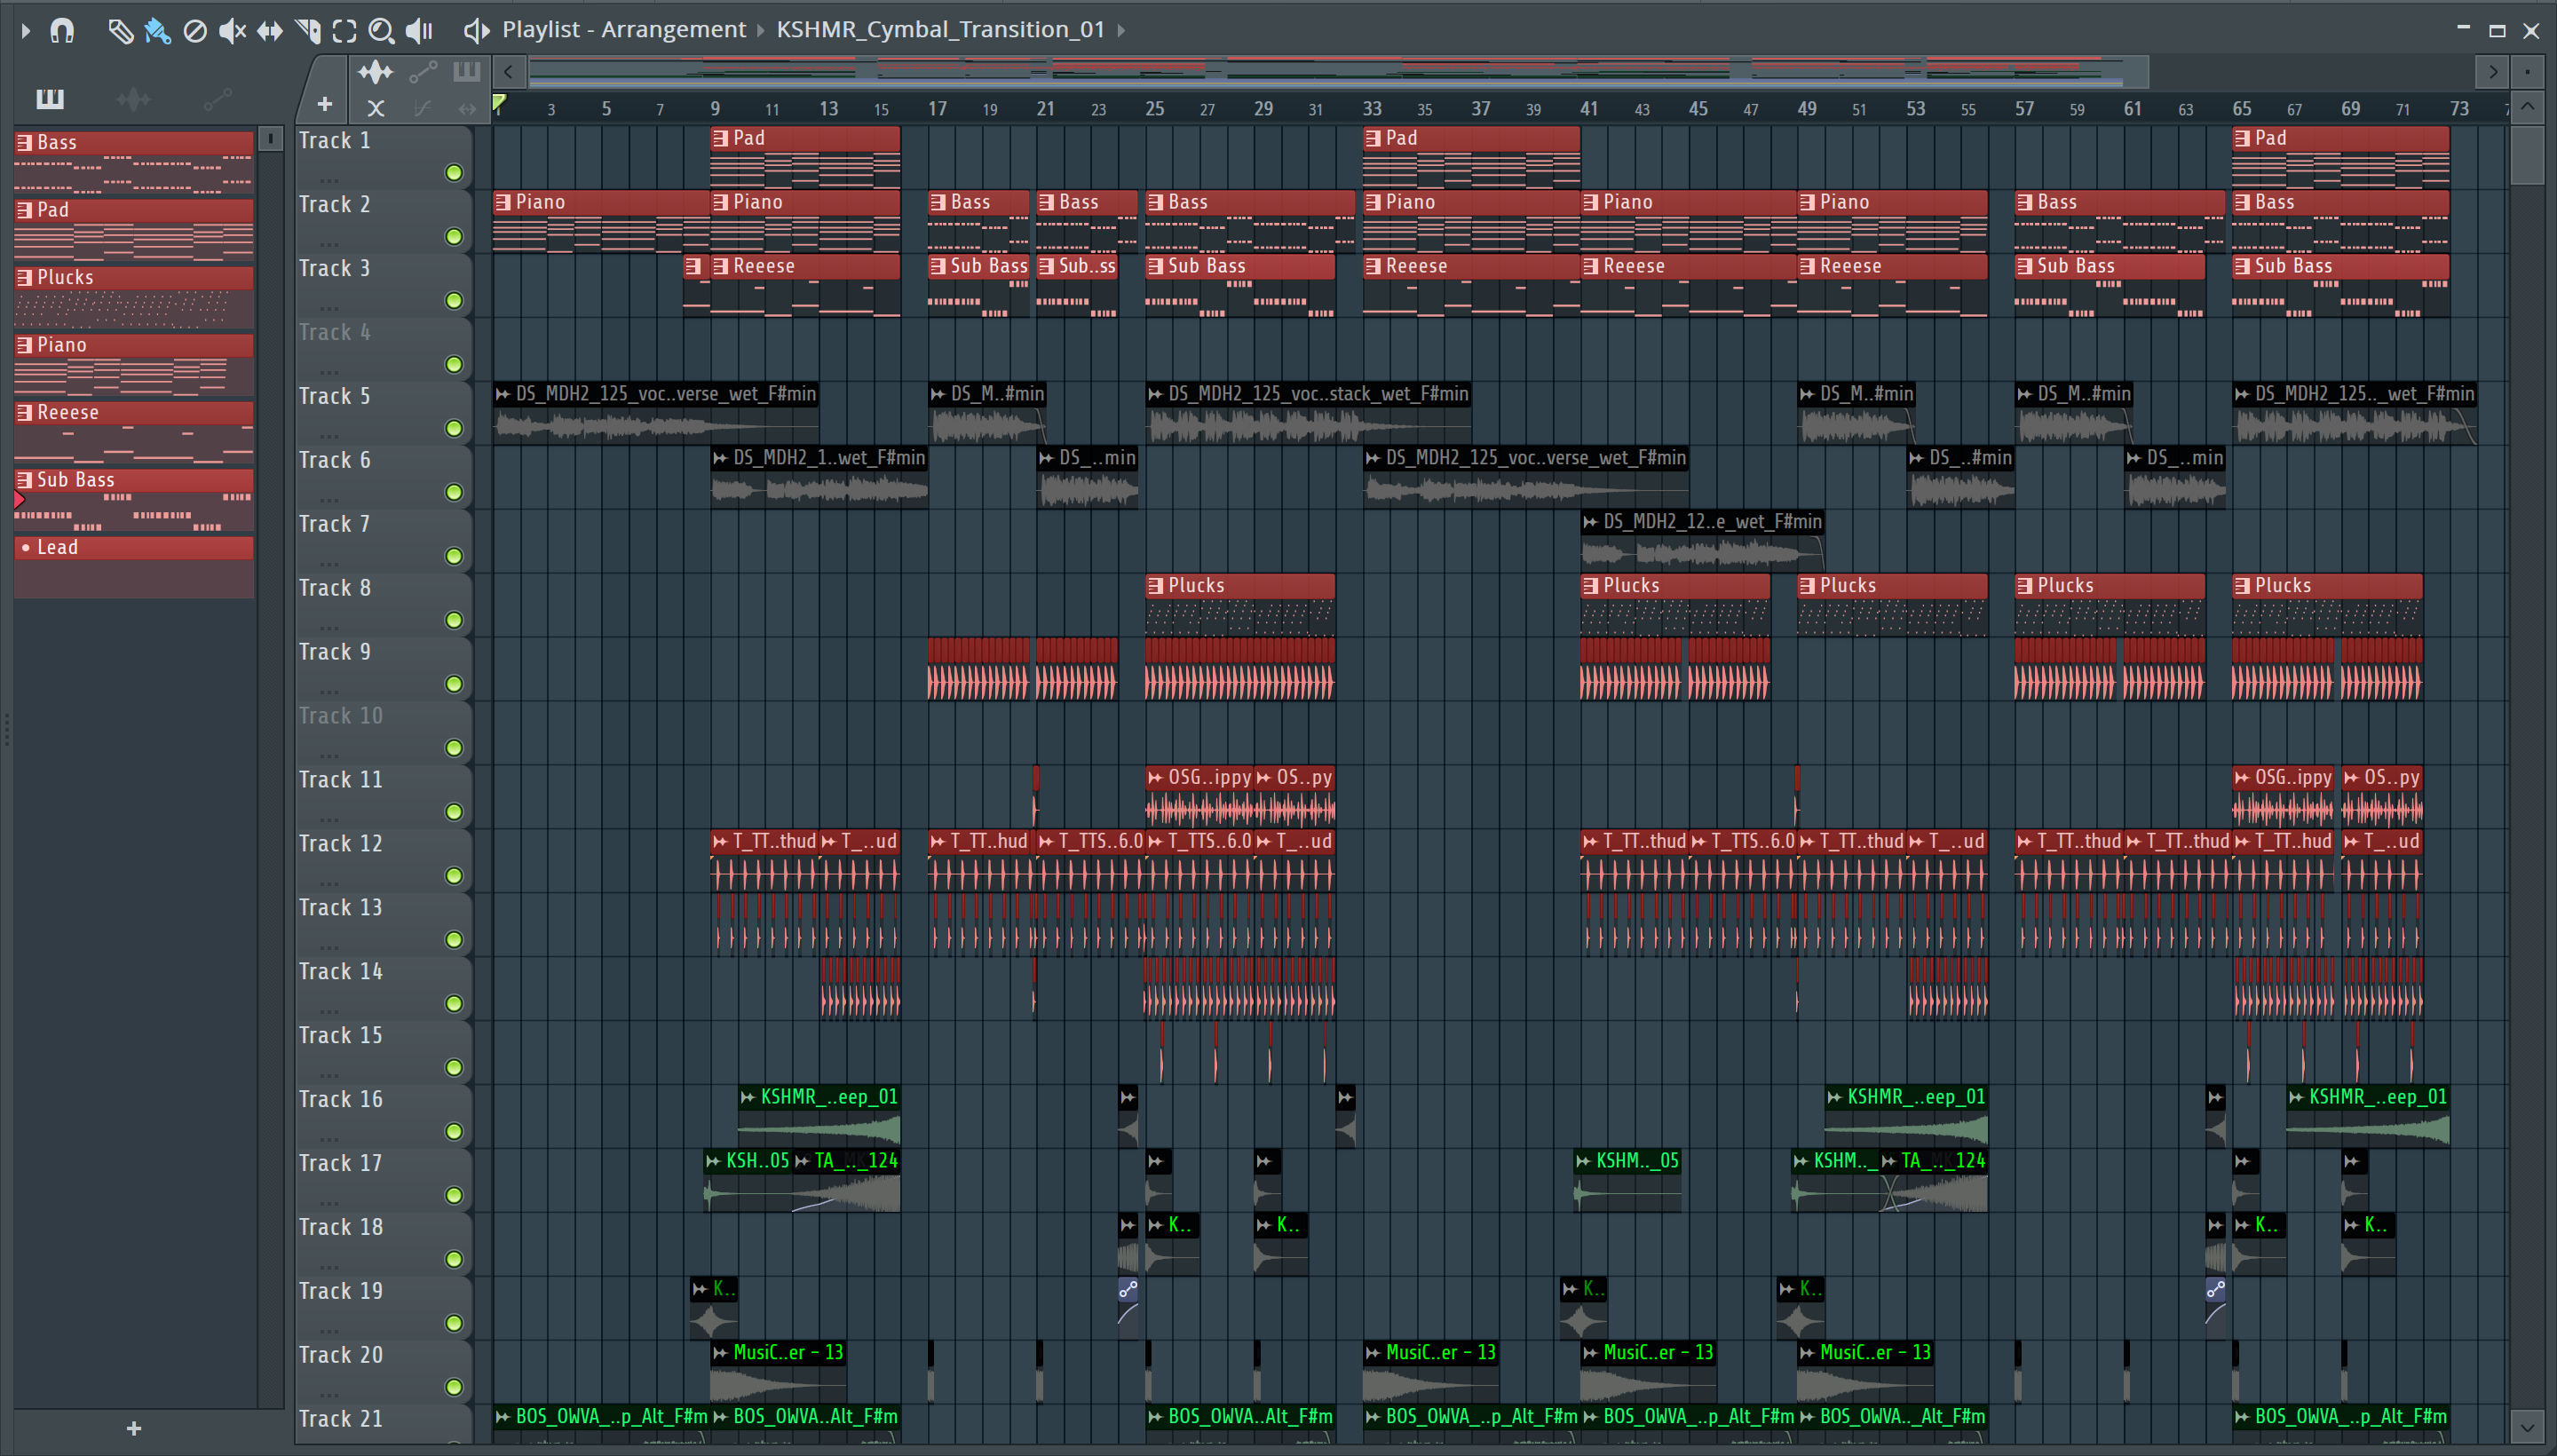Select the Playback speaker tool

point(419,31)
